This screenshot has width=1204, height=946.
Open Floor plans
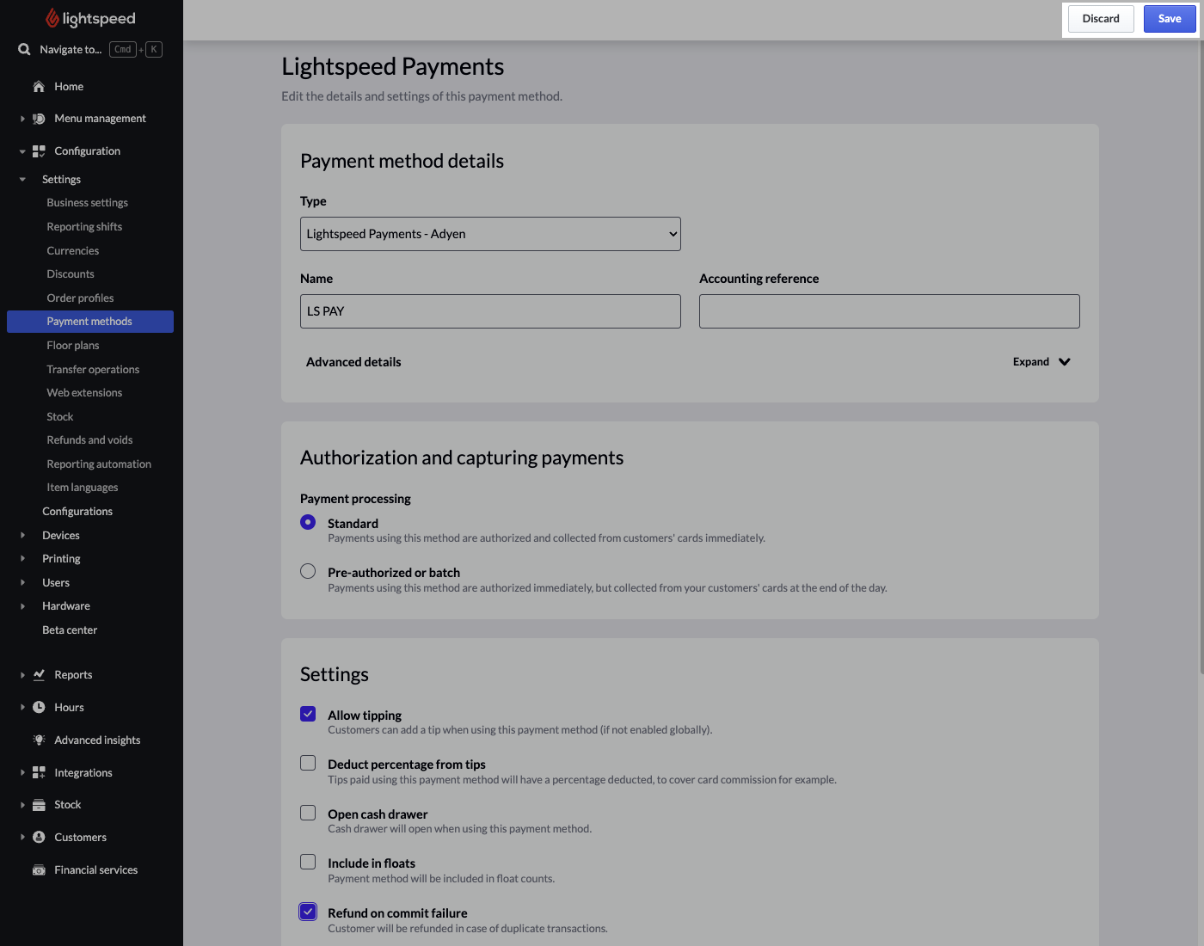pos(73,346)
